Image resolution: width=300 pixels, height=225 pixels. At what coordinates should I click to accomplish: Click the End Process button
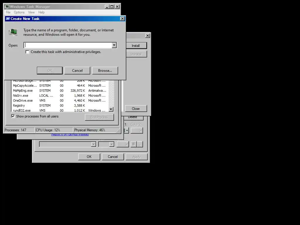pyautogui.click(x=99, y=117)
